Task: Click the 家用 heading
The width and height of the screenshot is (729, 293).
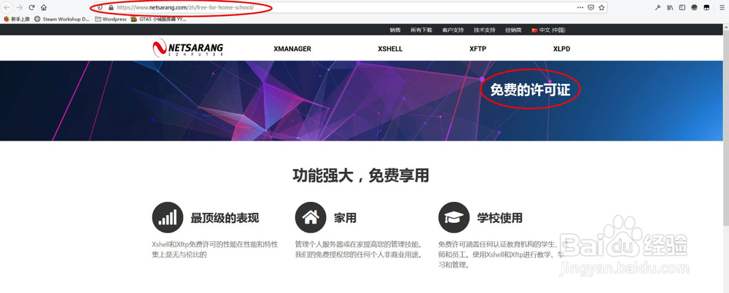Action: tap(345, 218)
